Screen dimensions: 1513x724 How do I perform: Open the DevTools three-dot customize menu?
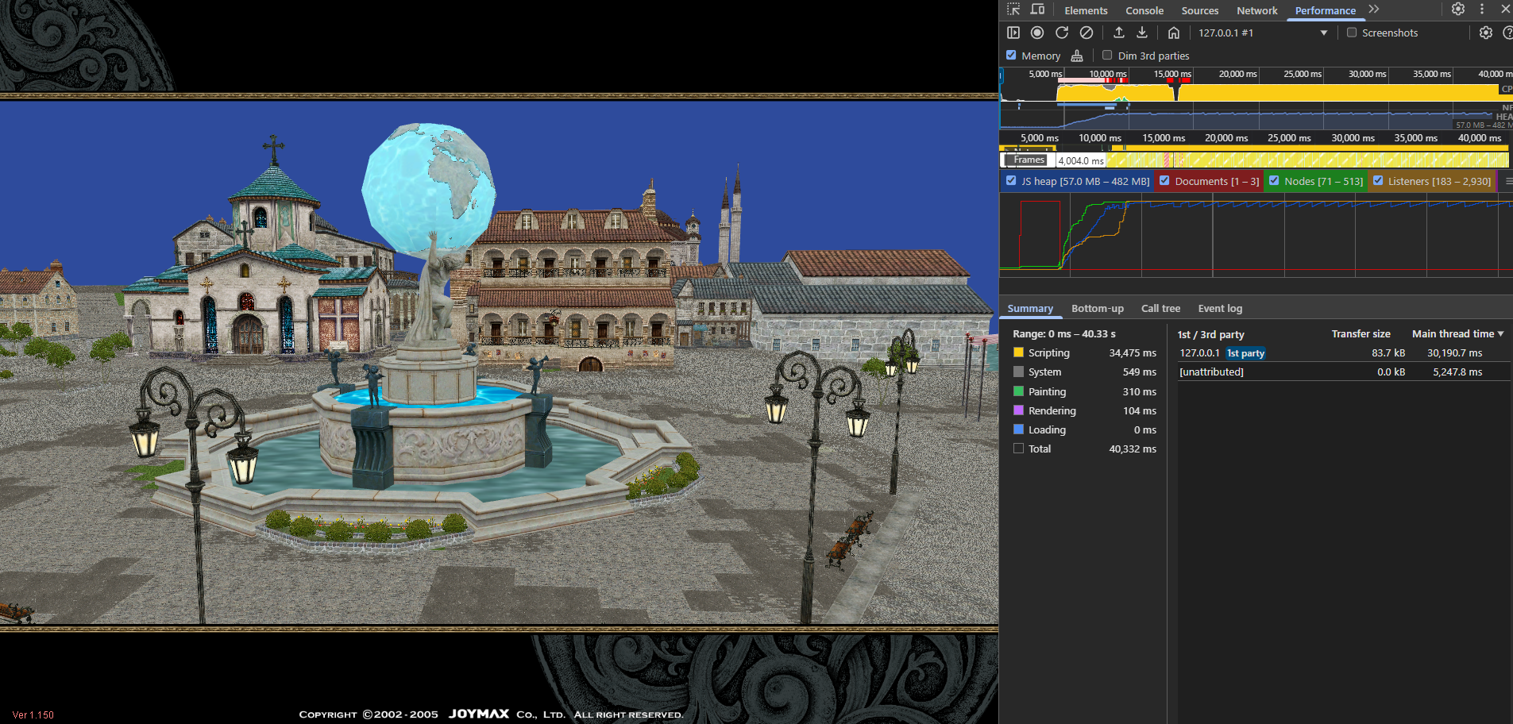coord(1482,9)
